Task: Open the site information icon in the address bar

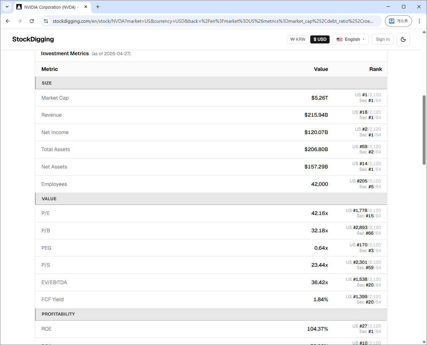Action: [46, 21]
